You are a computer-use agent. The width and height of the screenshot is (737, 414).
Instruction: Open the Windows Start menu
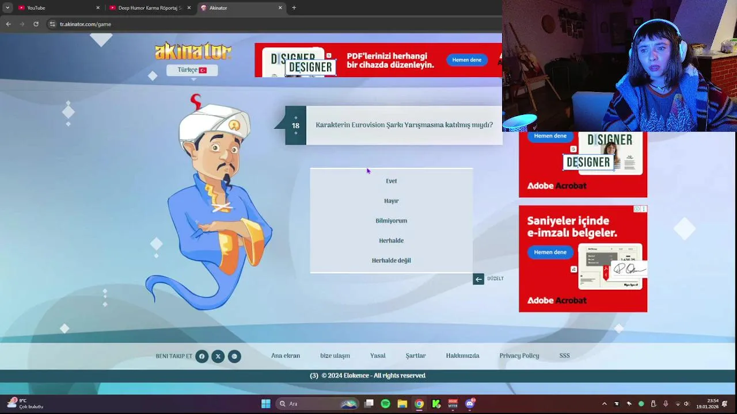coord(265,404)
